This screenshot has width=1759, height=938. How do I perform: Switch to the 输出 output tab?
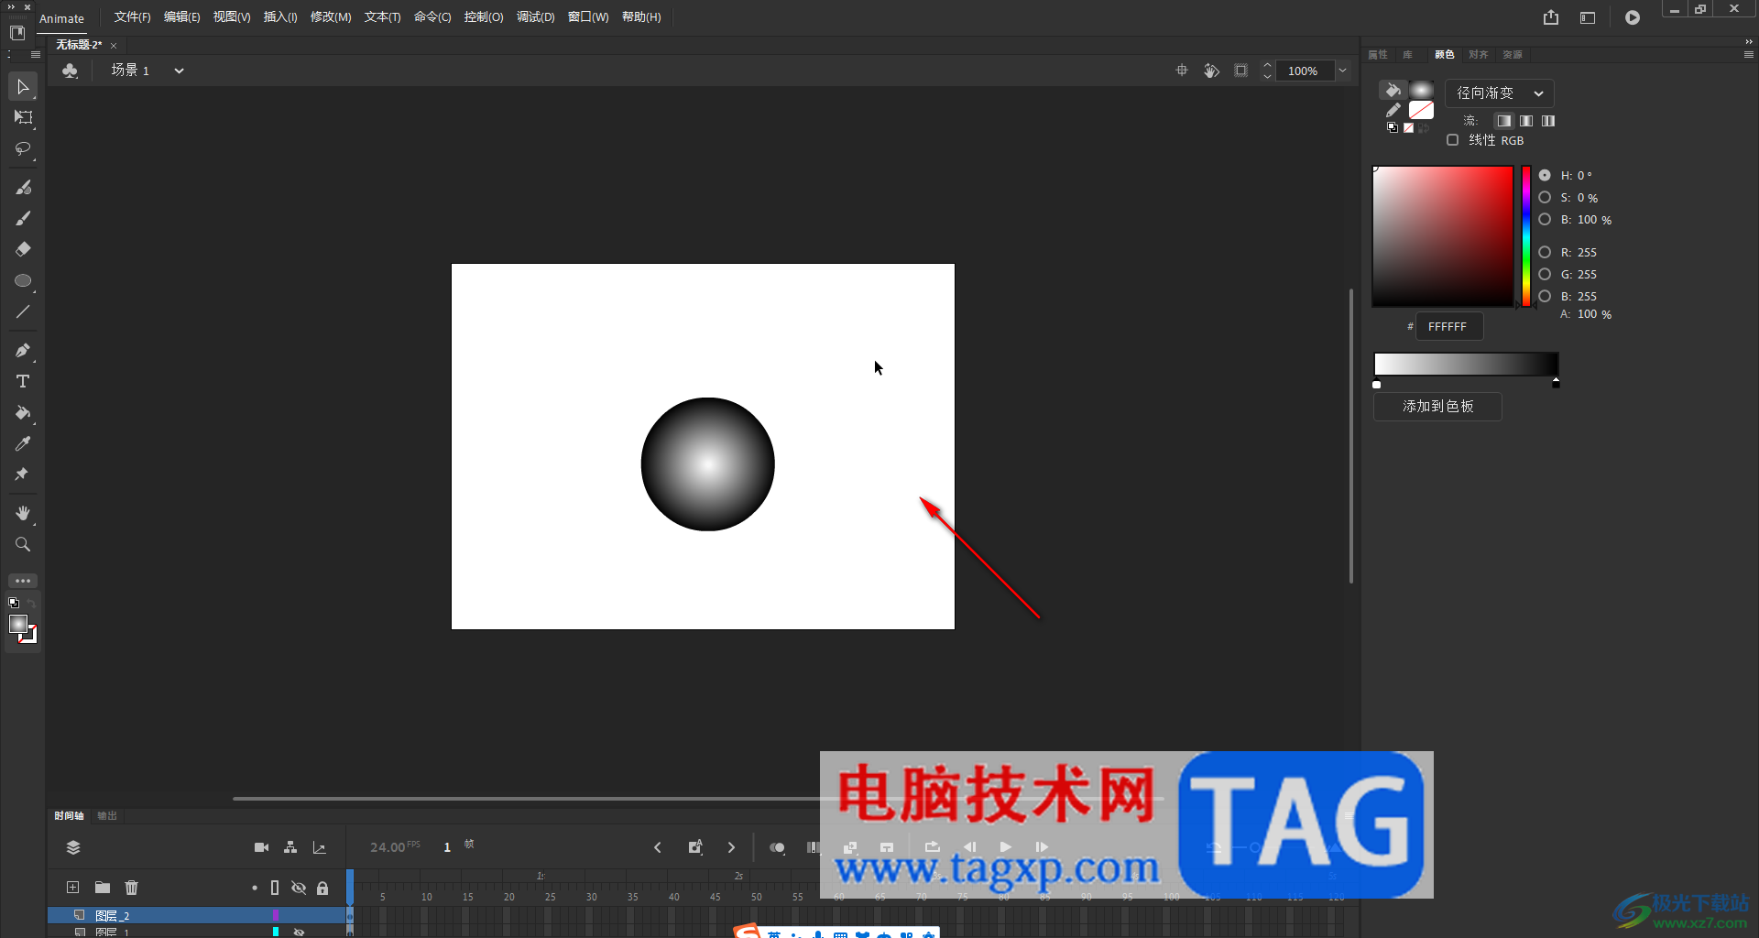pos(107,815)
